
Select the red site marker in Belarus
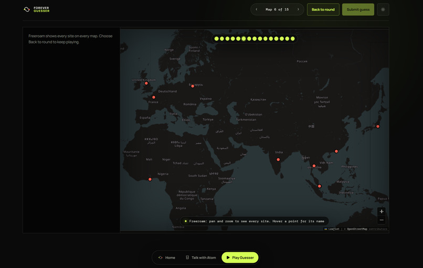point(193,87)
